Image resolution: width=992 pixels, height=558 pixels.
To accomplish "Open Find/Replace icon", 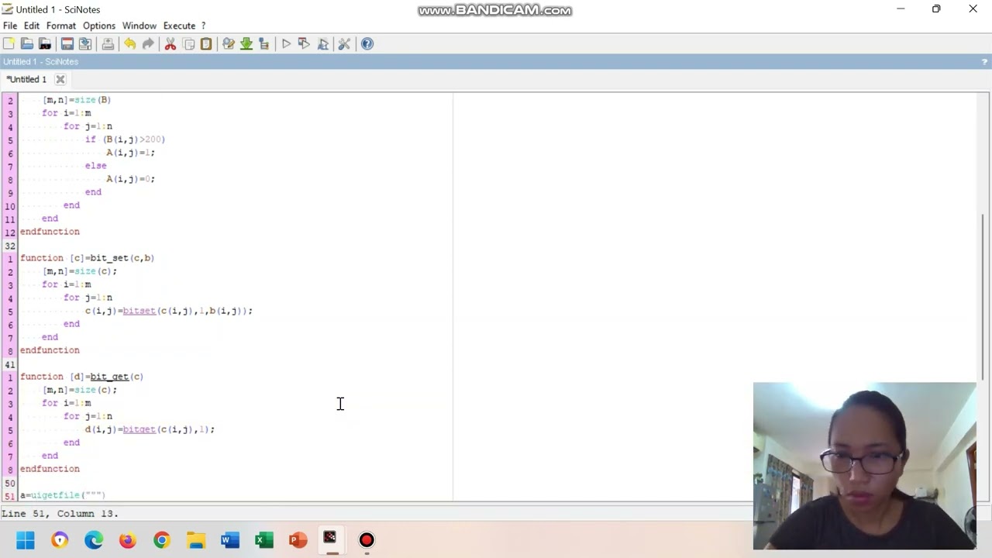I will click(x=229, y=44).
